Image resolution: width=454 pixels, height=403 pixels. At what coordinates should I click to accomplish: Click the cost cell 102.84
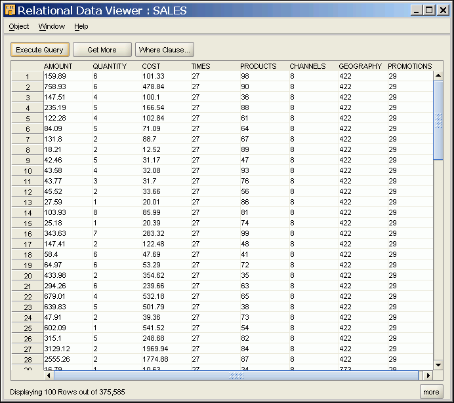click(167, 118)
